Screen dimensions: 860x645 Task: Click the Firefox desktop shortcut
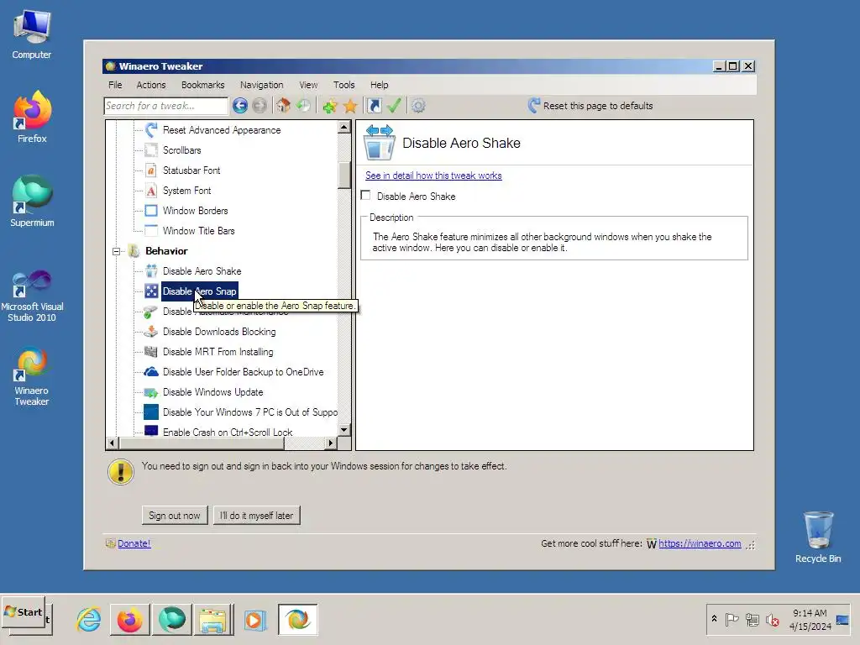point(32,117)
